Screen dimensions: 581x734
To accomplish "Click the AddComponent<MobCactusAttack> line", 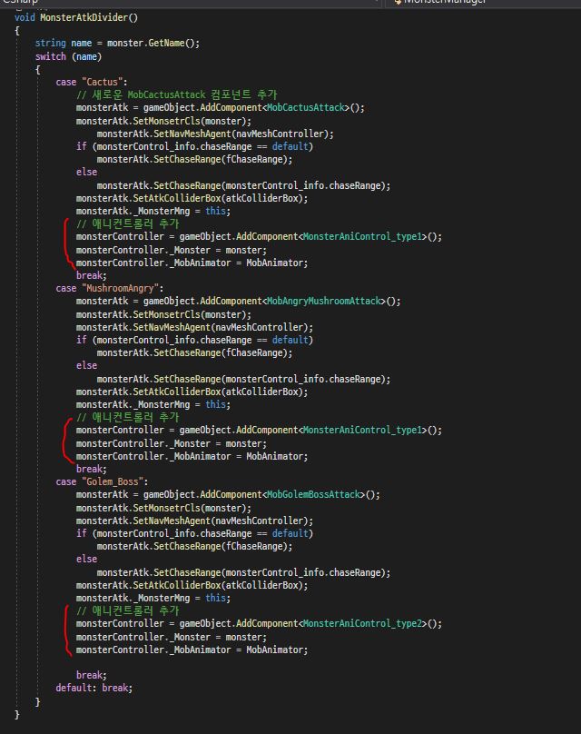I will pos(221,108).
